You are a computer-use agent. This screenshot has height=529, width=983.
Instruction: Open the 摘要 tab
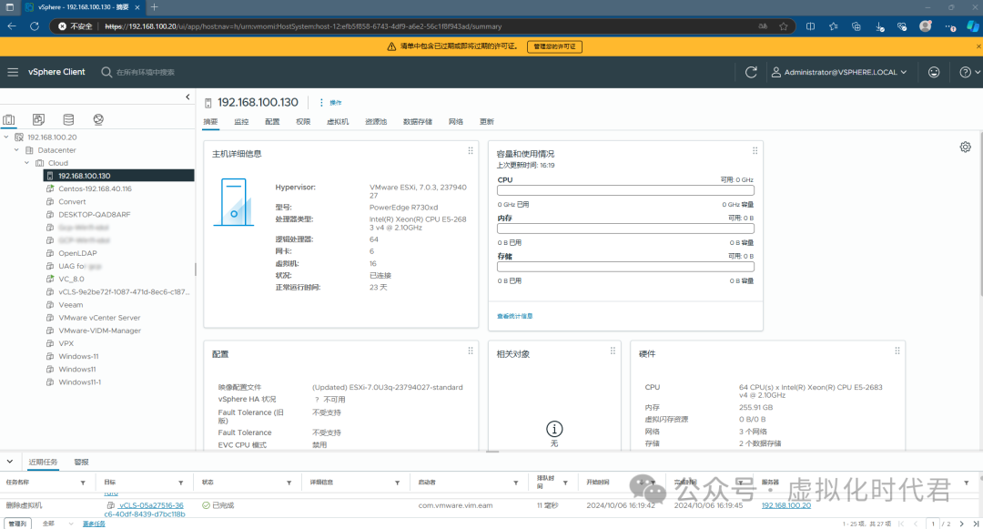tap(210, 122)
